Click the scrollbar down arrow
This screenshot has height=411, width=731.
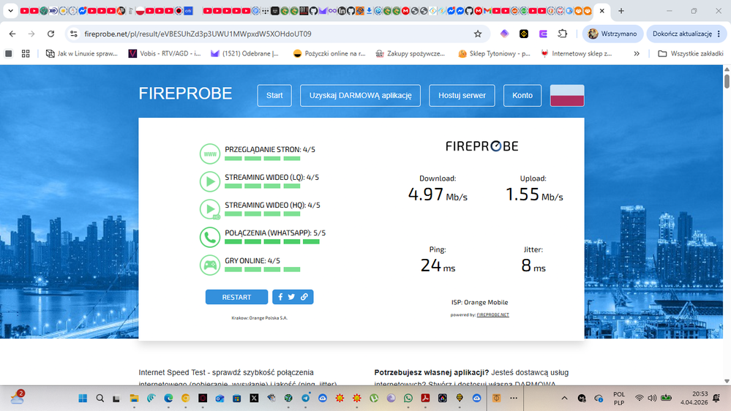point(727,381)
